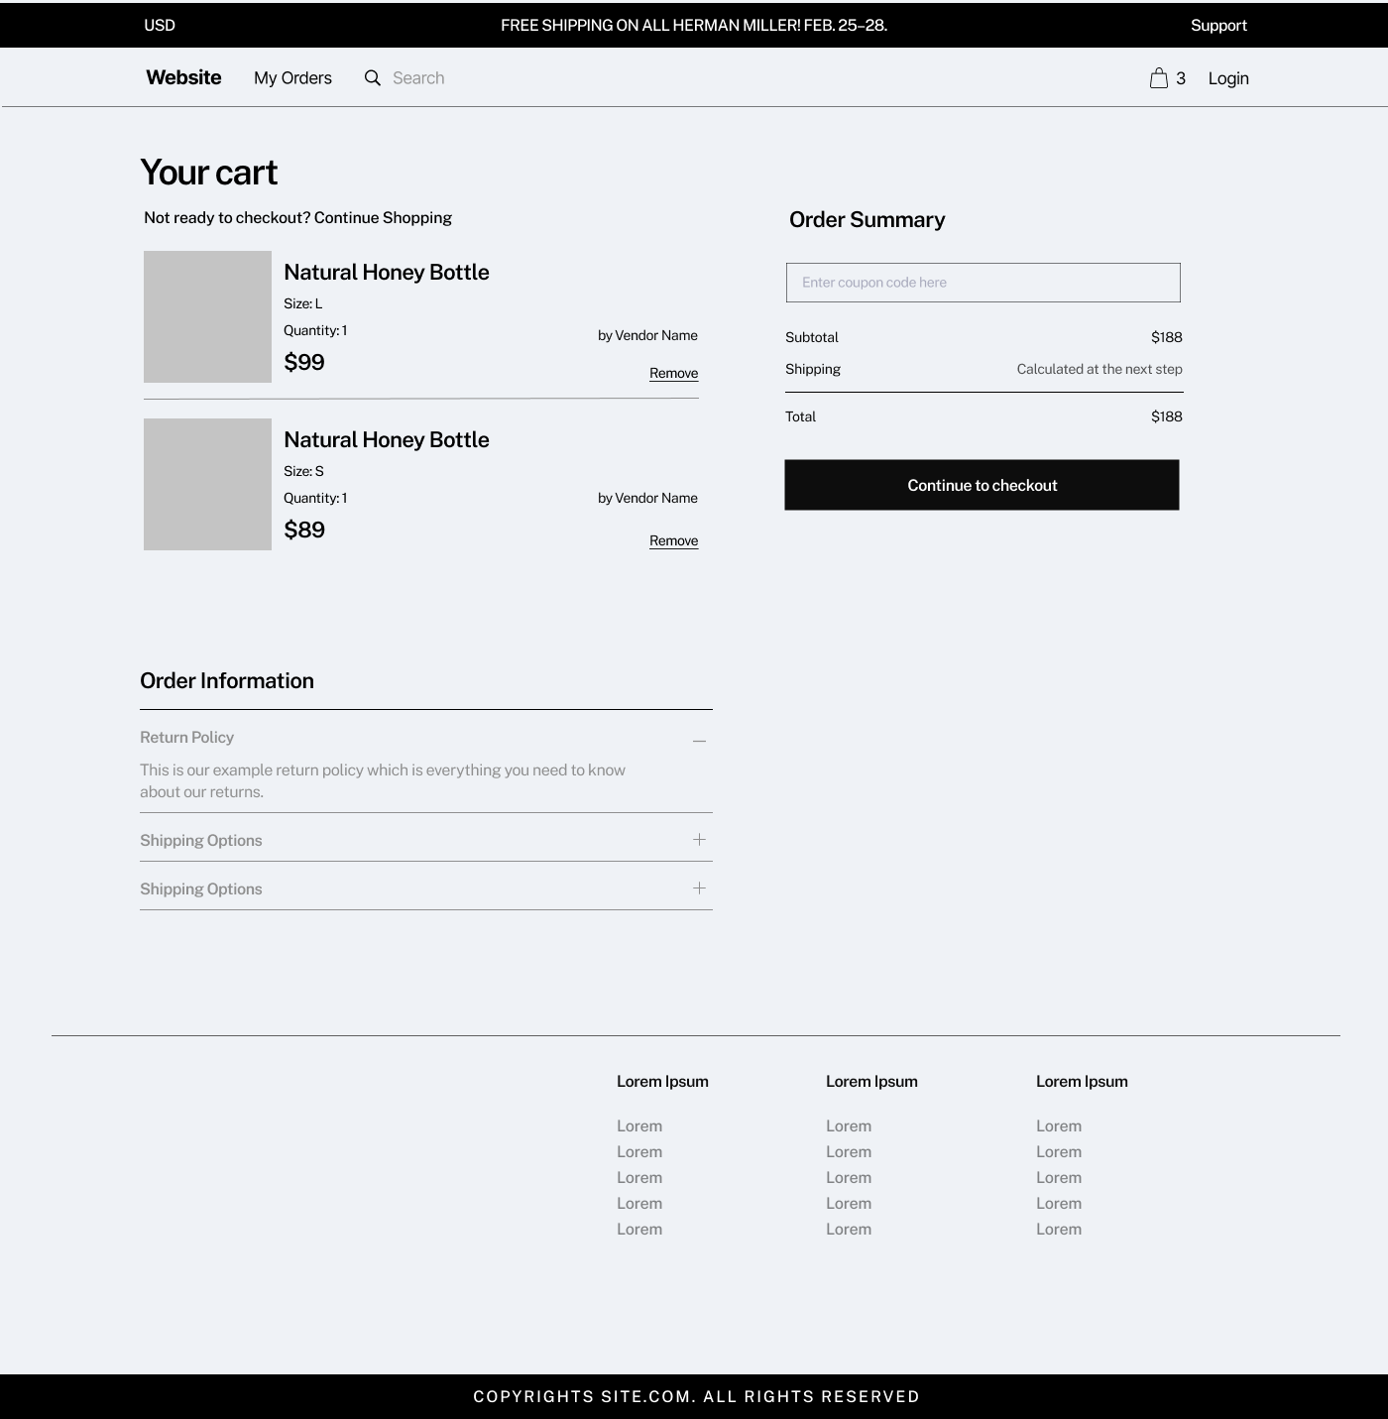
Task: Click the $89 price text
Action: pyautogui.click(x=304, y=530)
